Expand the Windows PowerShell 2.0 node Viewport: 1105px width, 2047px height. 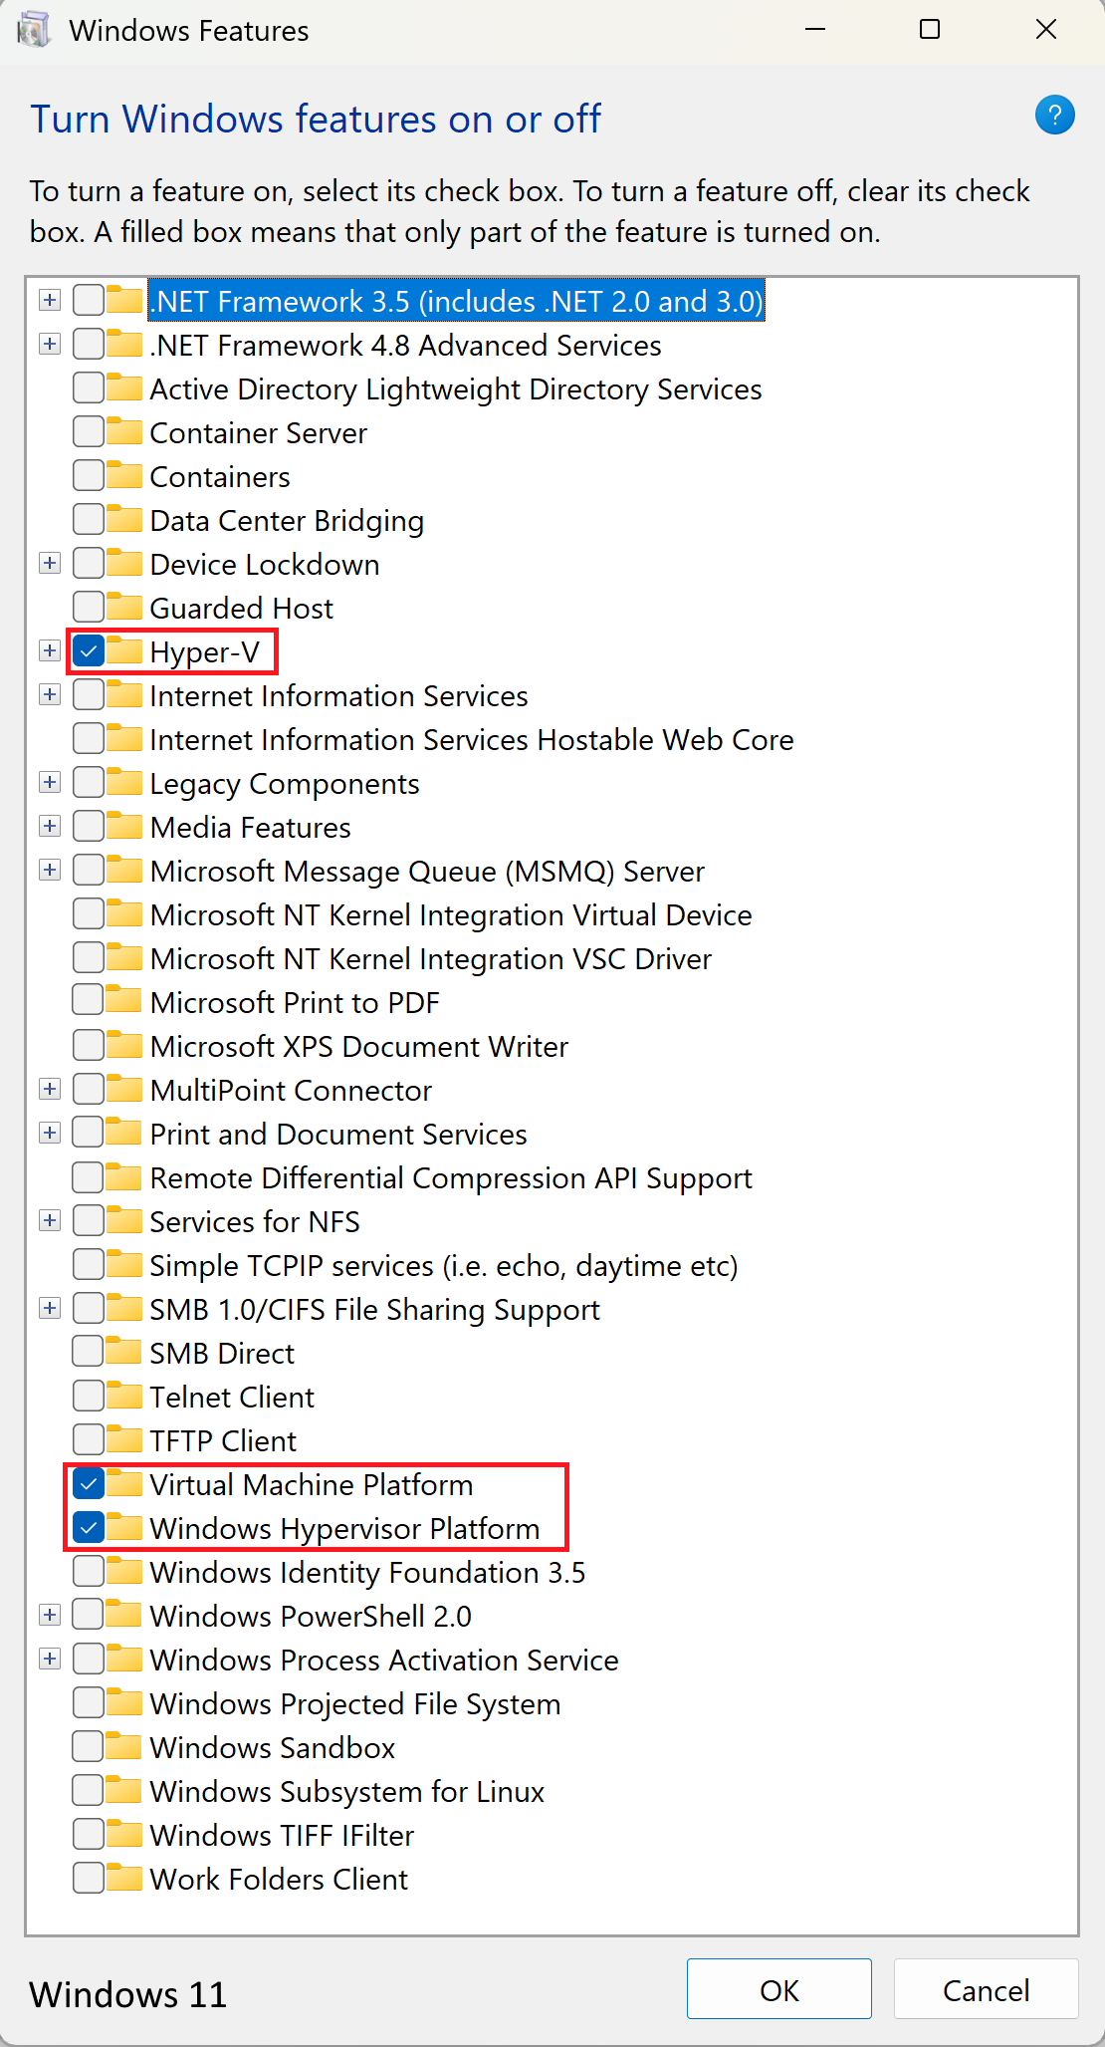50,1615
